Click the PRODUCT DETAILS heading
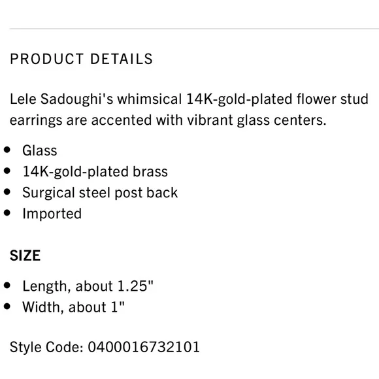 81,59
